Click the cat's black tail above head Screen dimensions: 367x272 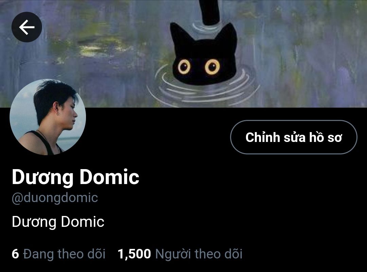pyautogui.click(x=210, y=12)
